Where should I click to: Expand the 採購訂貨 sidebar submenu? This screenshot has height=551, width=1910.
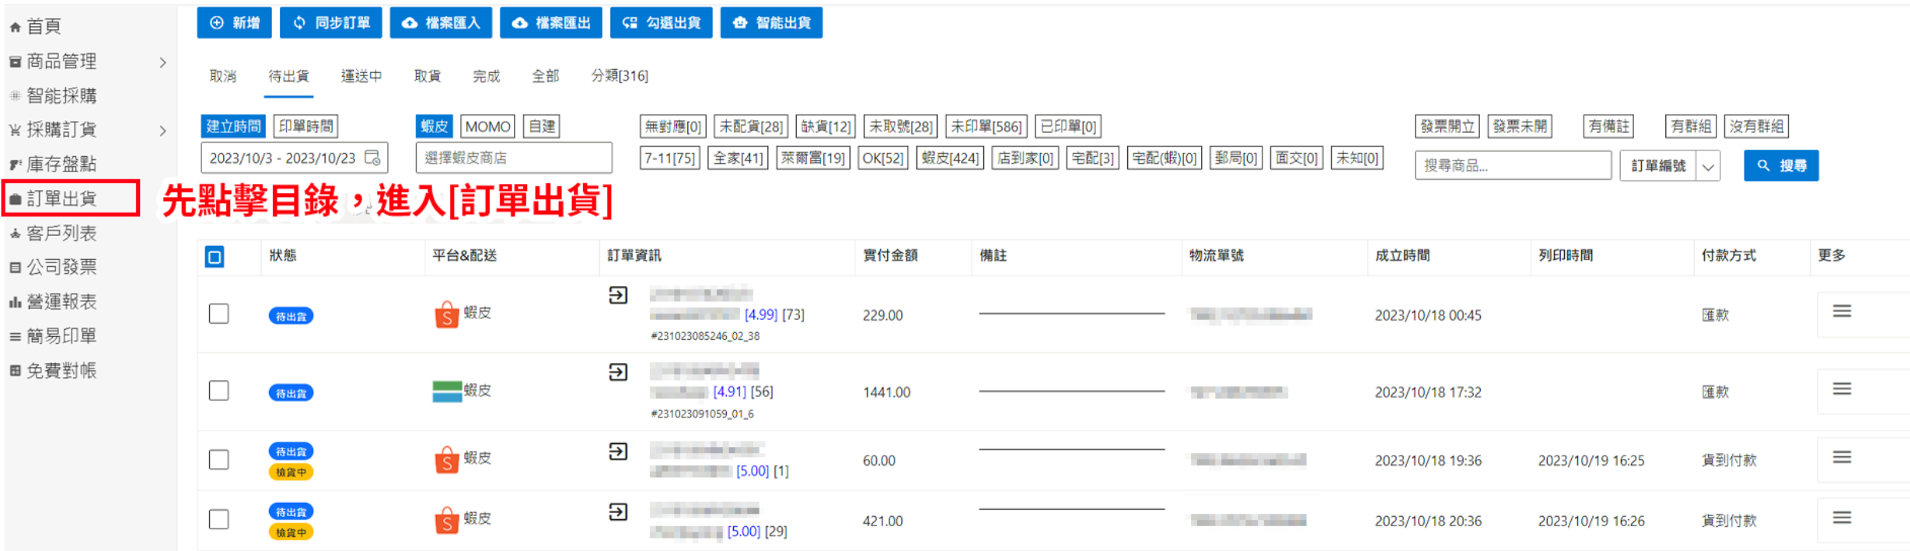(x=162, y=130)
